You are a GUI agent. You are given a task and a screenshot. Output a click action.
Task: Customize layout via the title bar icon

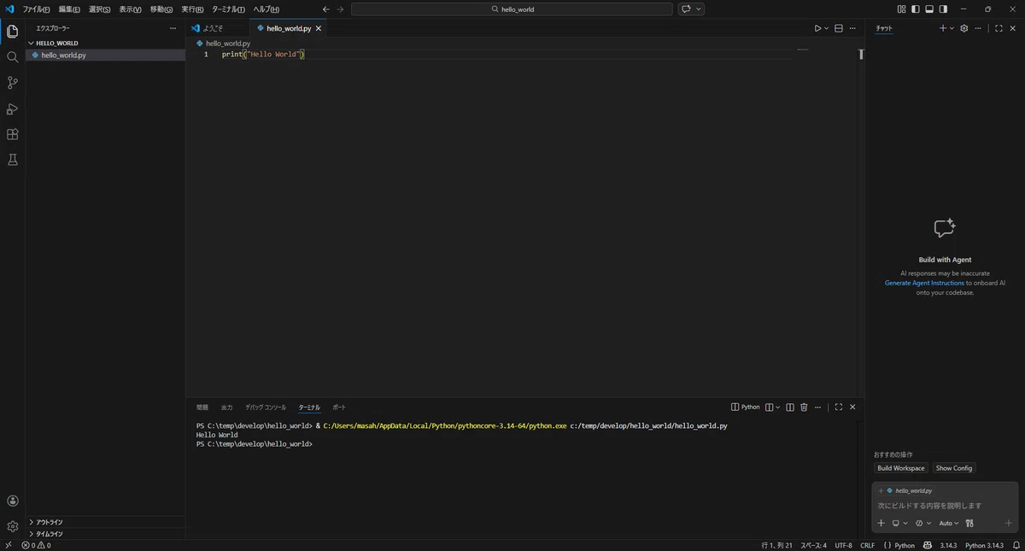[902, 9]
